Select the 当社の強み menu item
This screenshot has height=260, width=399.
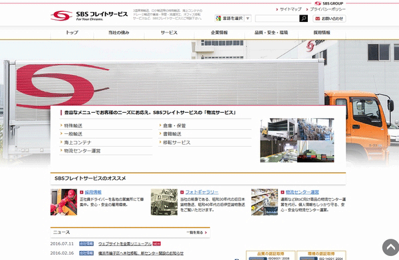(x=119, y=32)
